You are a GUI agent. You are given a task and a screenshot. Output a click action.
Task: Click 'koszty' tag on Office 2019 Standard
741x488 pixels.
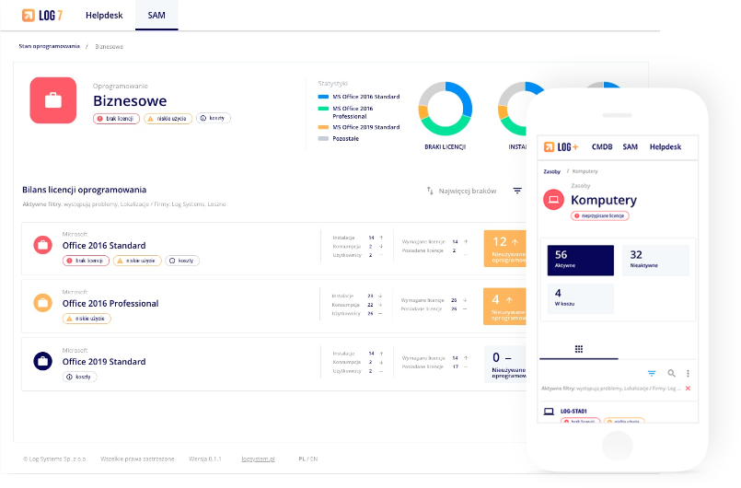click(x=80, y=377)
